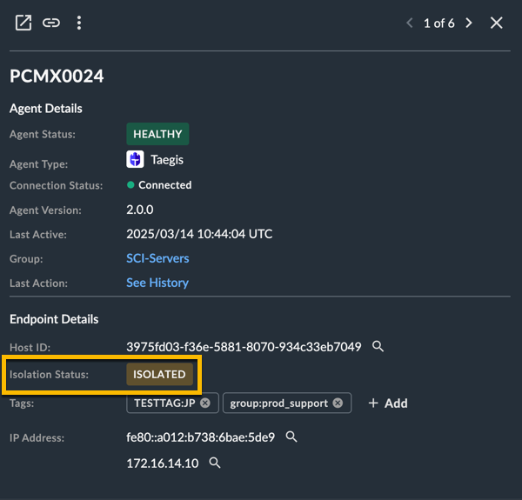Click the Taegis agent type icon
This screenshot has height=500, width=522.
pos(135,159)
